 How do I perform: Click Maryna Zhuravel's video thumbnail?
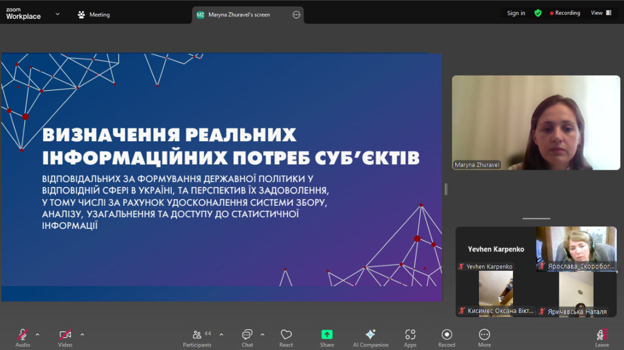536,122
